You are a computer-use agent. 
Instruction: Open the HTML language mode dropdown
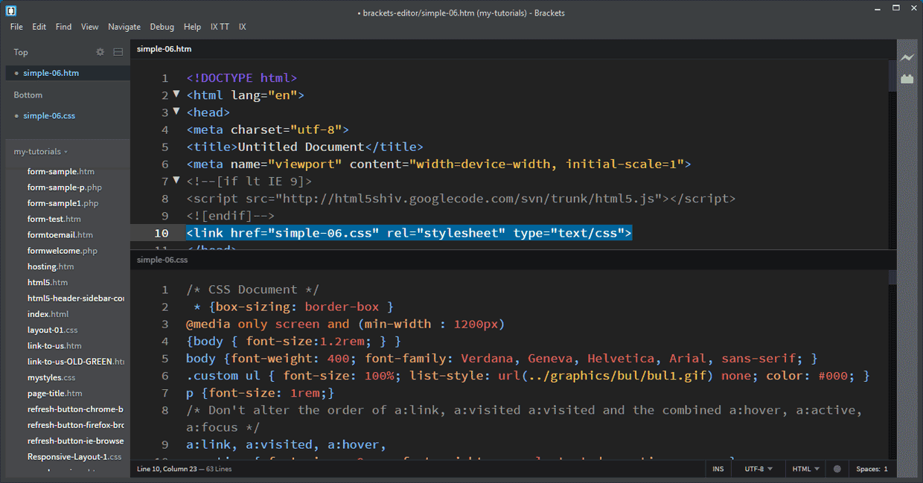point(806,470)
